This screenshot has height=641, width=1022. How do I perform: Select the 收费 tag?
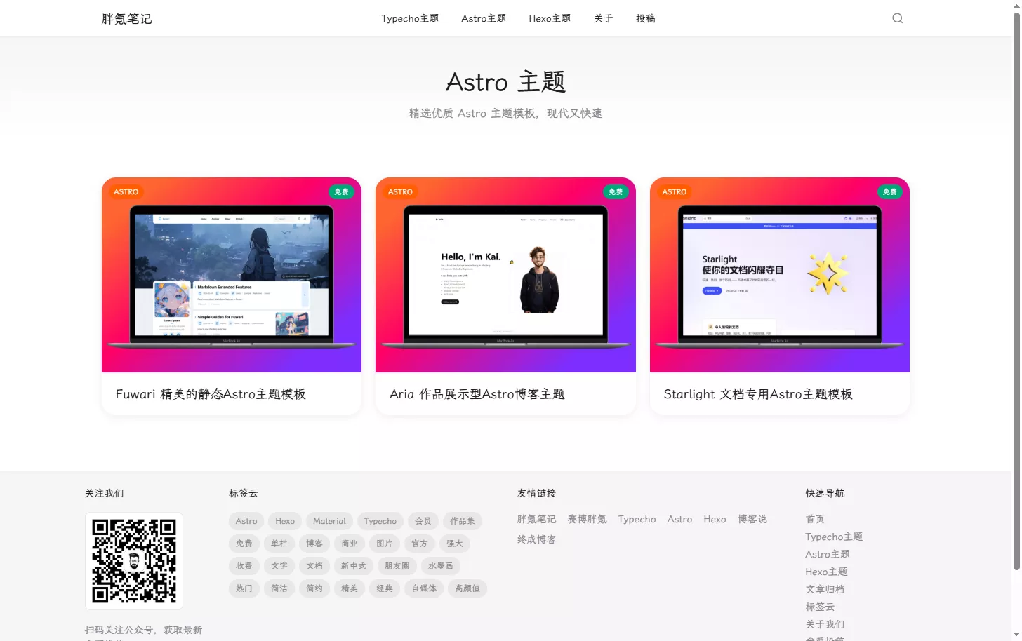(244, 566)
